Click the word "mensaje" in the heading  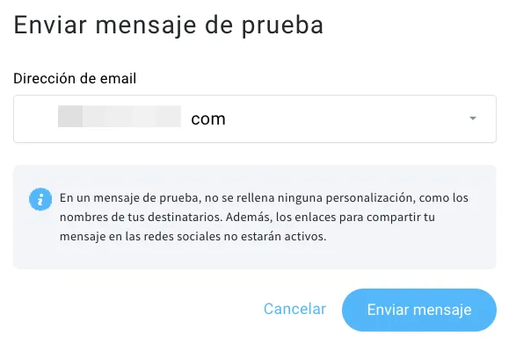pyautogui.click(x=146, y=26)
